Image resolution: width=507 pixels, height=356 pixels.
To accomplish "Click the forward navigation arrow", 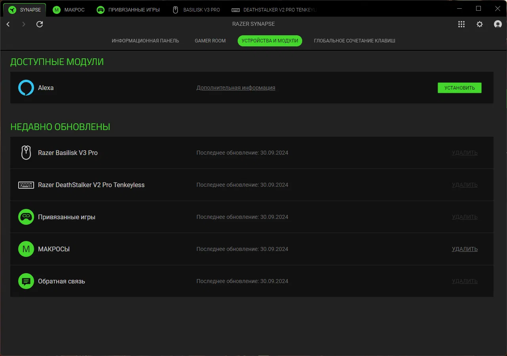I will click(24, 24).
